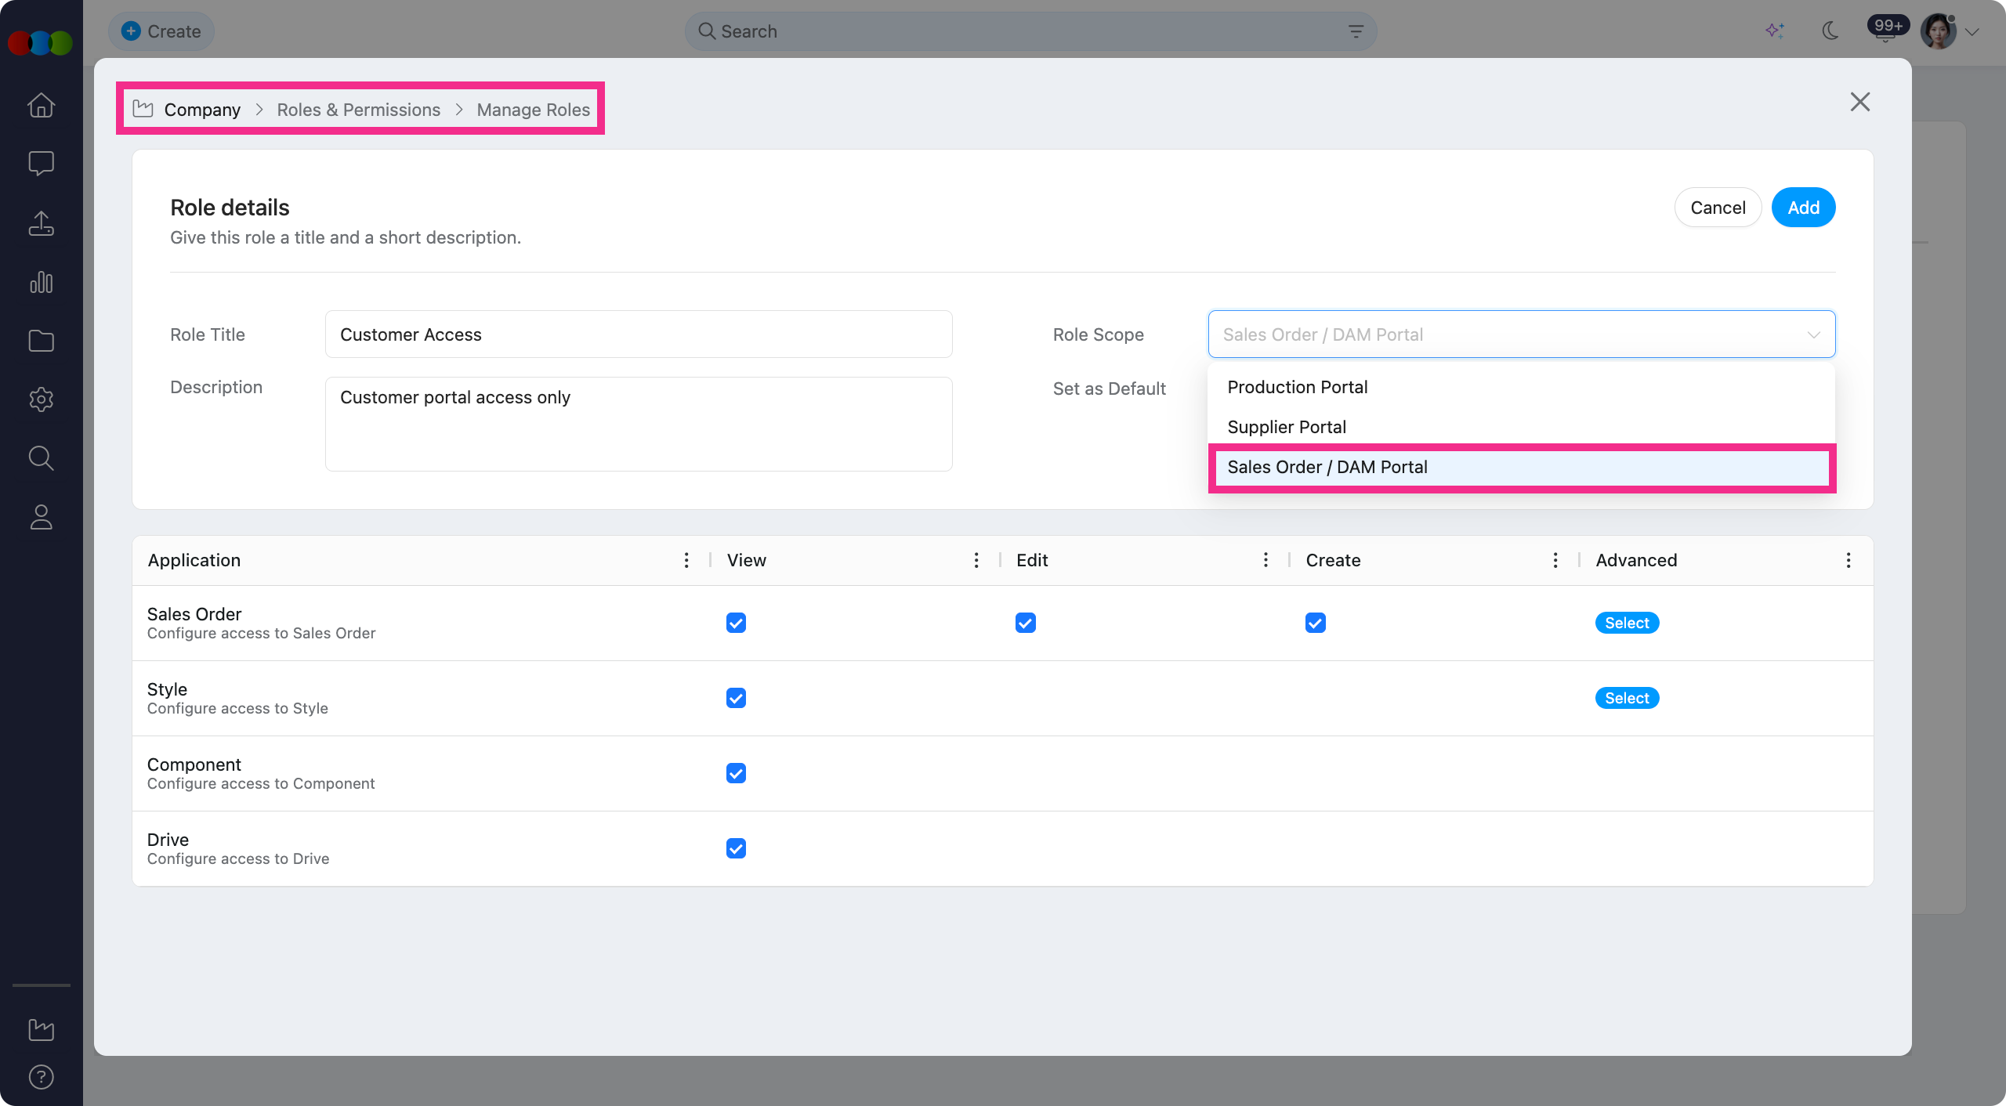Click Select for Sales Order advanced

pyautogui.click(x=1627, y=623)
